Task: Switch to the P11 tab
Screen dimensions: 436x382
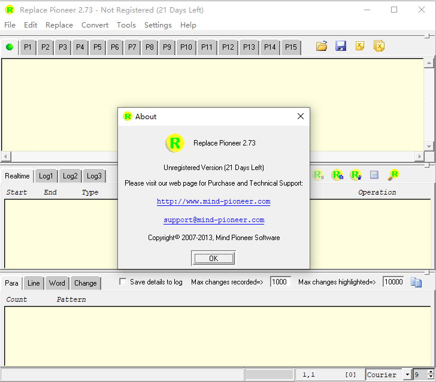Action: 207,47
